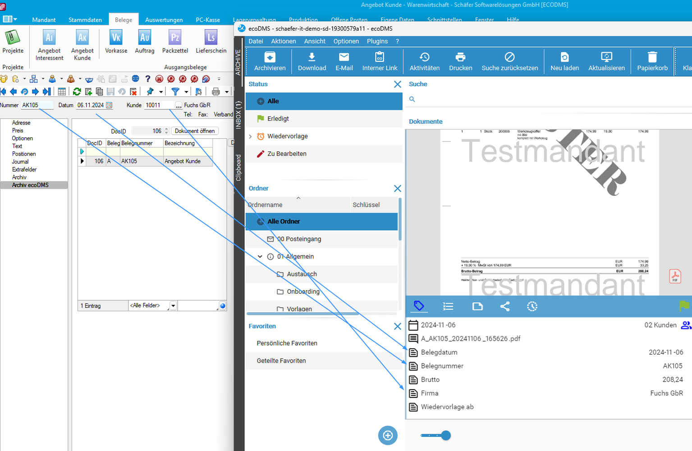Open the application menu dropdown at top left
692x451 pixels.
(10, 19)
